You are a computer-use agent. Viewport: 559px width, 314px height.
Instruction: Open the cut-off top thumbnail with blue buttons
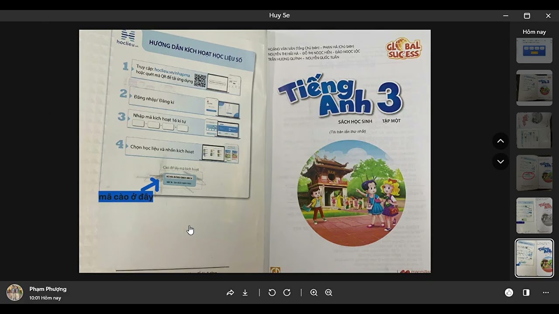coord(535,51)
